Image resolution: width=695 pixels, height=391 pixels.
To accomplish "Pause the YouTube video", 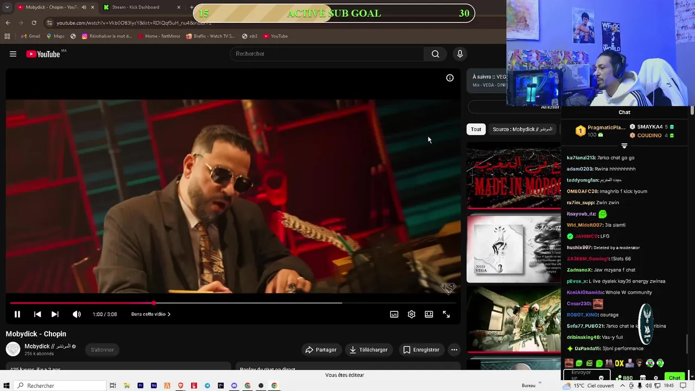I will click(x=17, y=314).
